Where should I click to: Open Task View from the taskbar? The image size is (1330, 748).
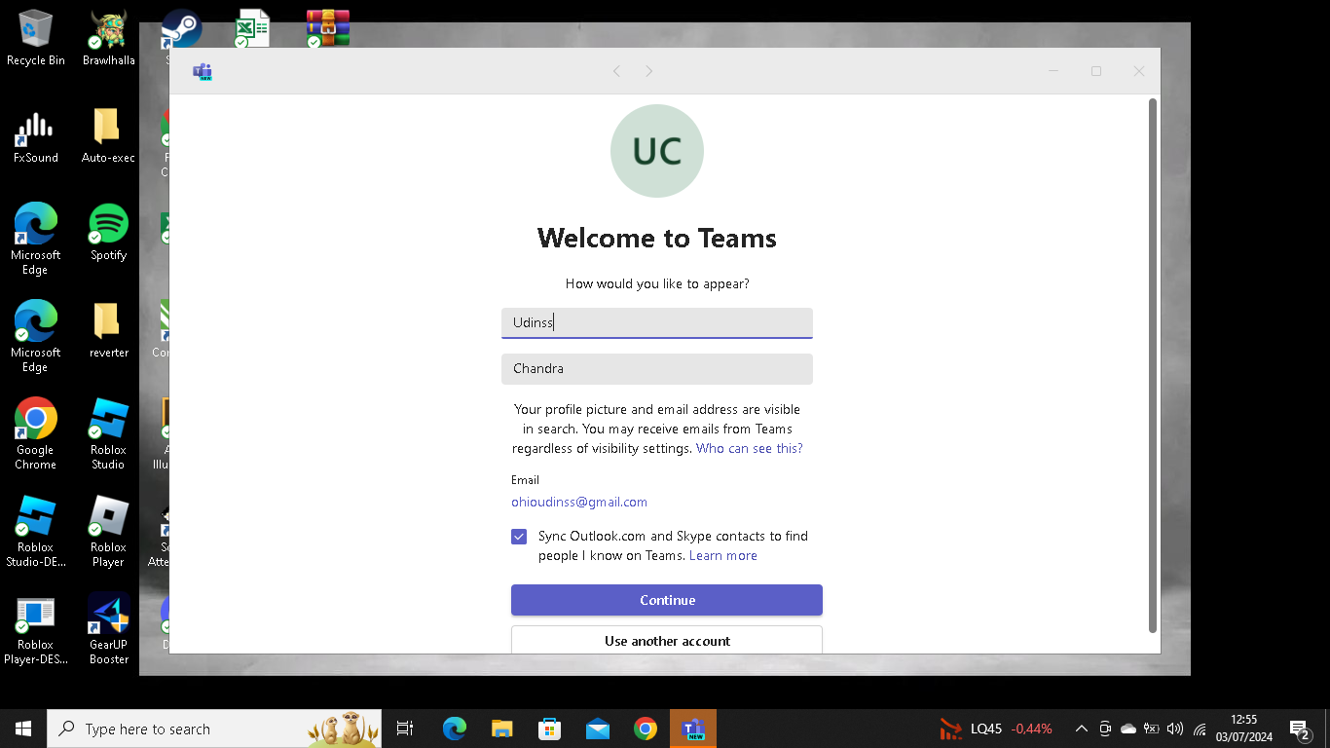coord(405,729)
